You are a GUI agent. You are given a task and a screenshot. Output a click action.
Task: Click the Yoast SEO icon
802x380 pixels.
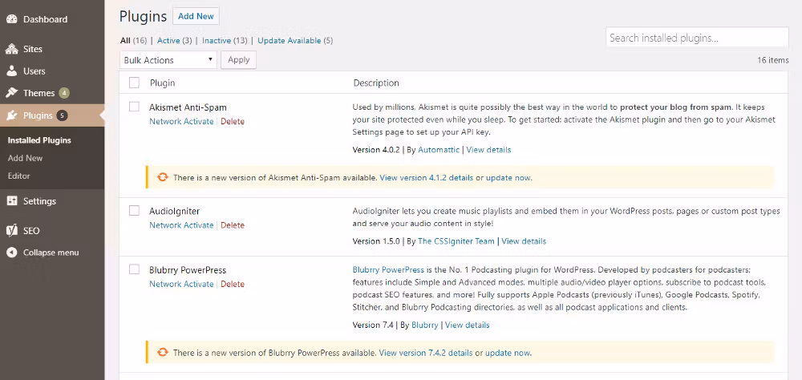(x=12, y=231)
